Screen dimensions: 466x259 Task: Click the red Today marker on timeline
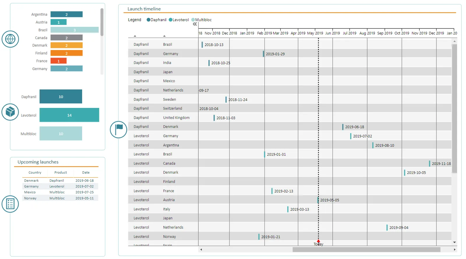(318, 241)
